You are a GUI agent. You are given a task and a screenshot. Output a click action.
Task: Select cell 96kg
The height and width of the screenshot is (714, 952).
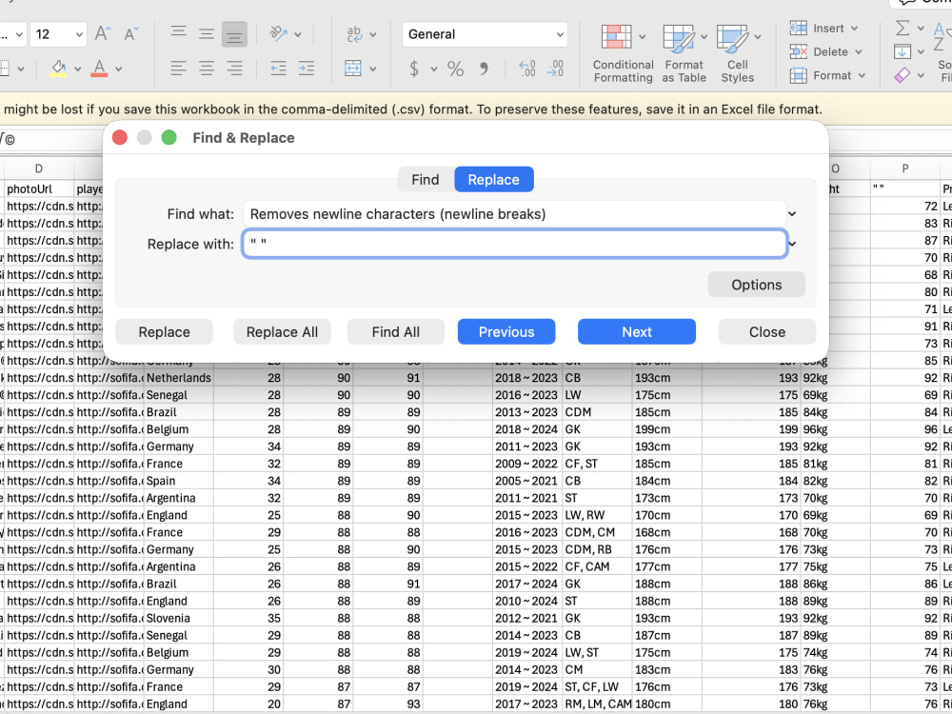[x=836, y=429]
